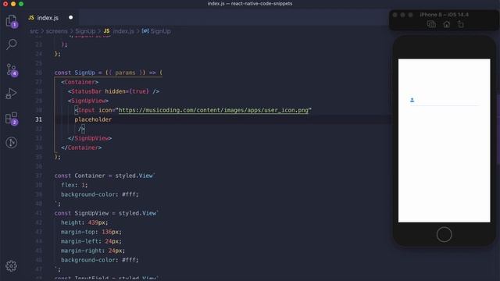Open the Source Control view
Screen dimensions: 500x281
(x=12, y=69)
